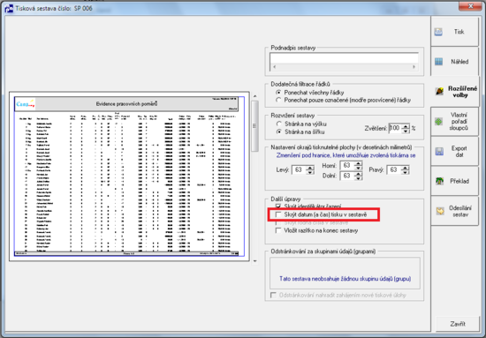Switch to the Náhled side tab
The image size is (486, 338).
coord(455,62)
